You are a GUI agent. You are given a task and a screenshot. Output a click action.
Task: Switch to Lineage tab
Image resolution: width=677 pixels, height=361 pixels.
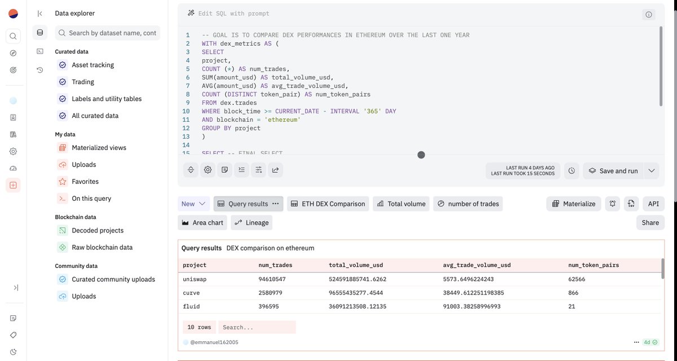click(x=251, y=223)
